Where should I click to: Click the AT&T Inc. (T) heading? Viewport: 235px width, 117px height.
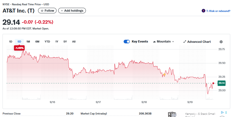click(18, 11)
